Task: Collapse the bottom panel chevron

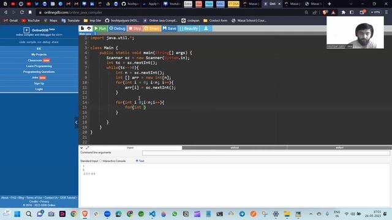Action: coord(81,148)
